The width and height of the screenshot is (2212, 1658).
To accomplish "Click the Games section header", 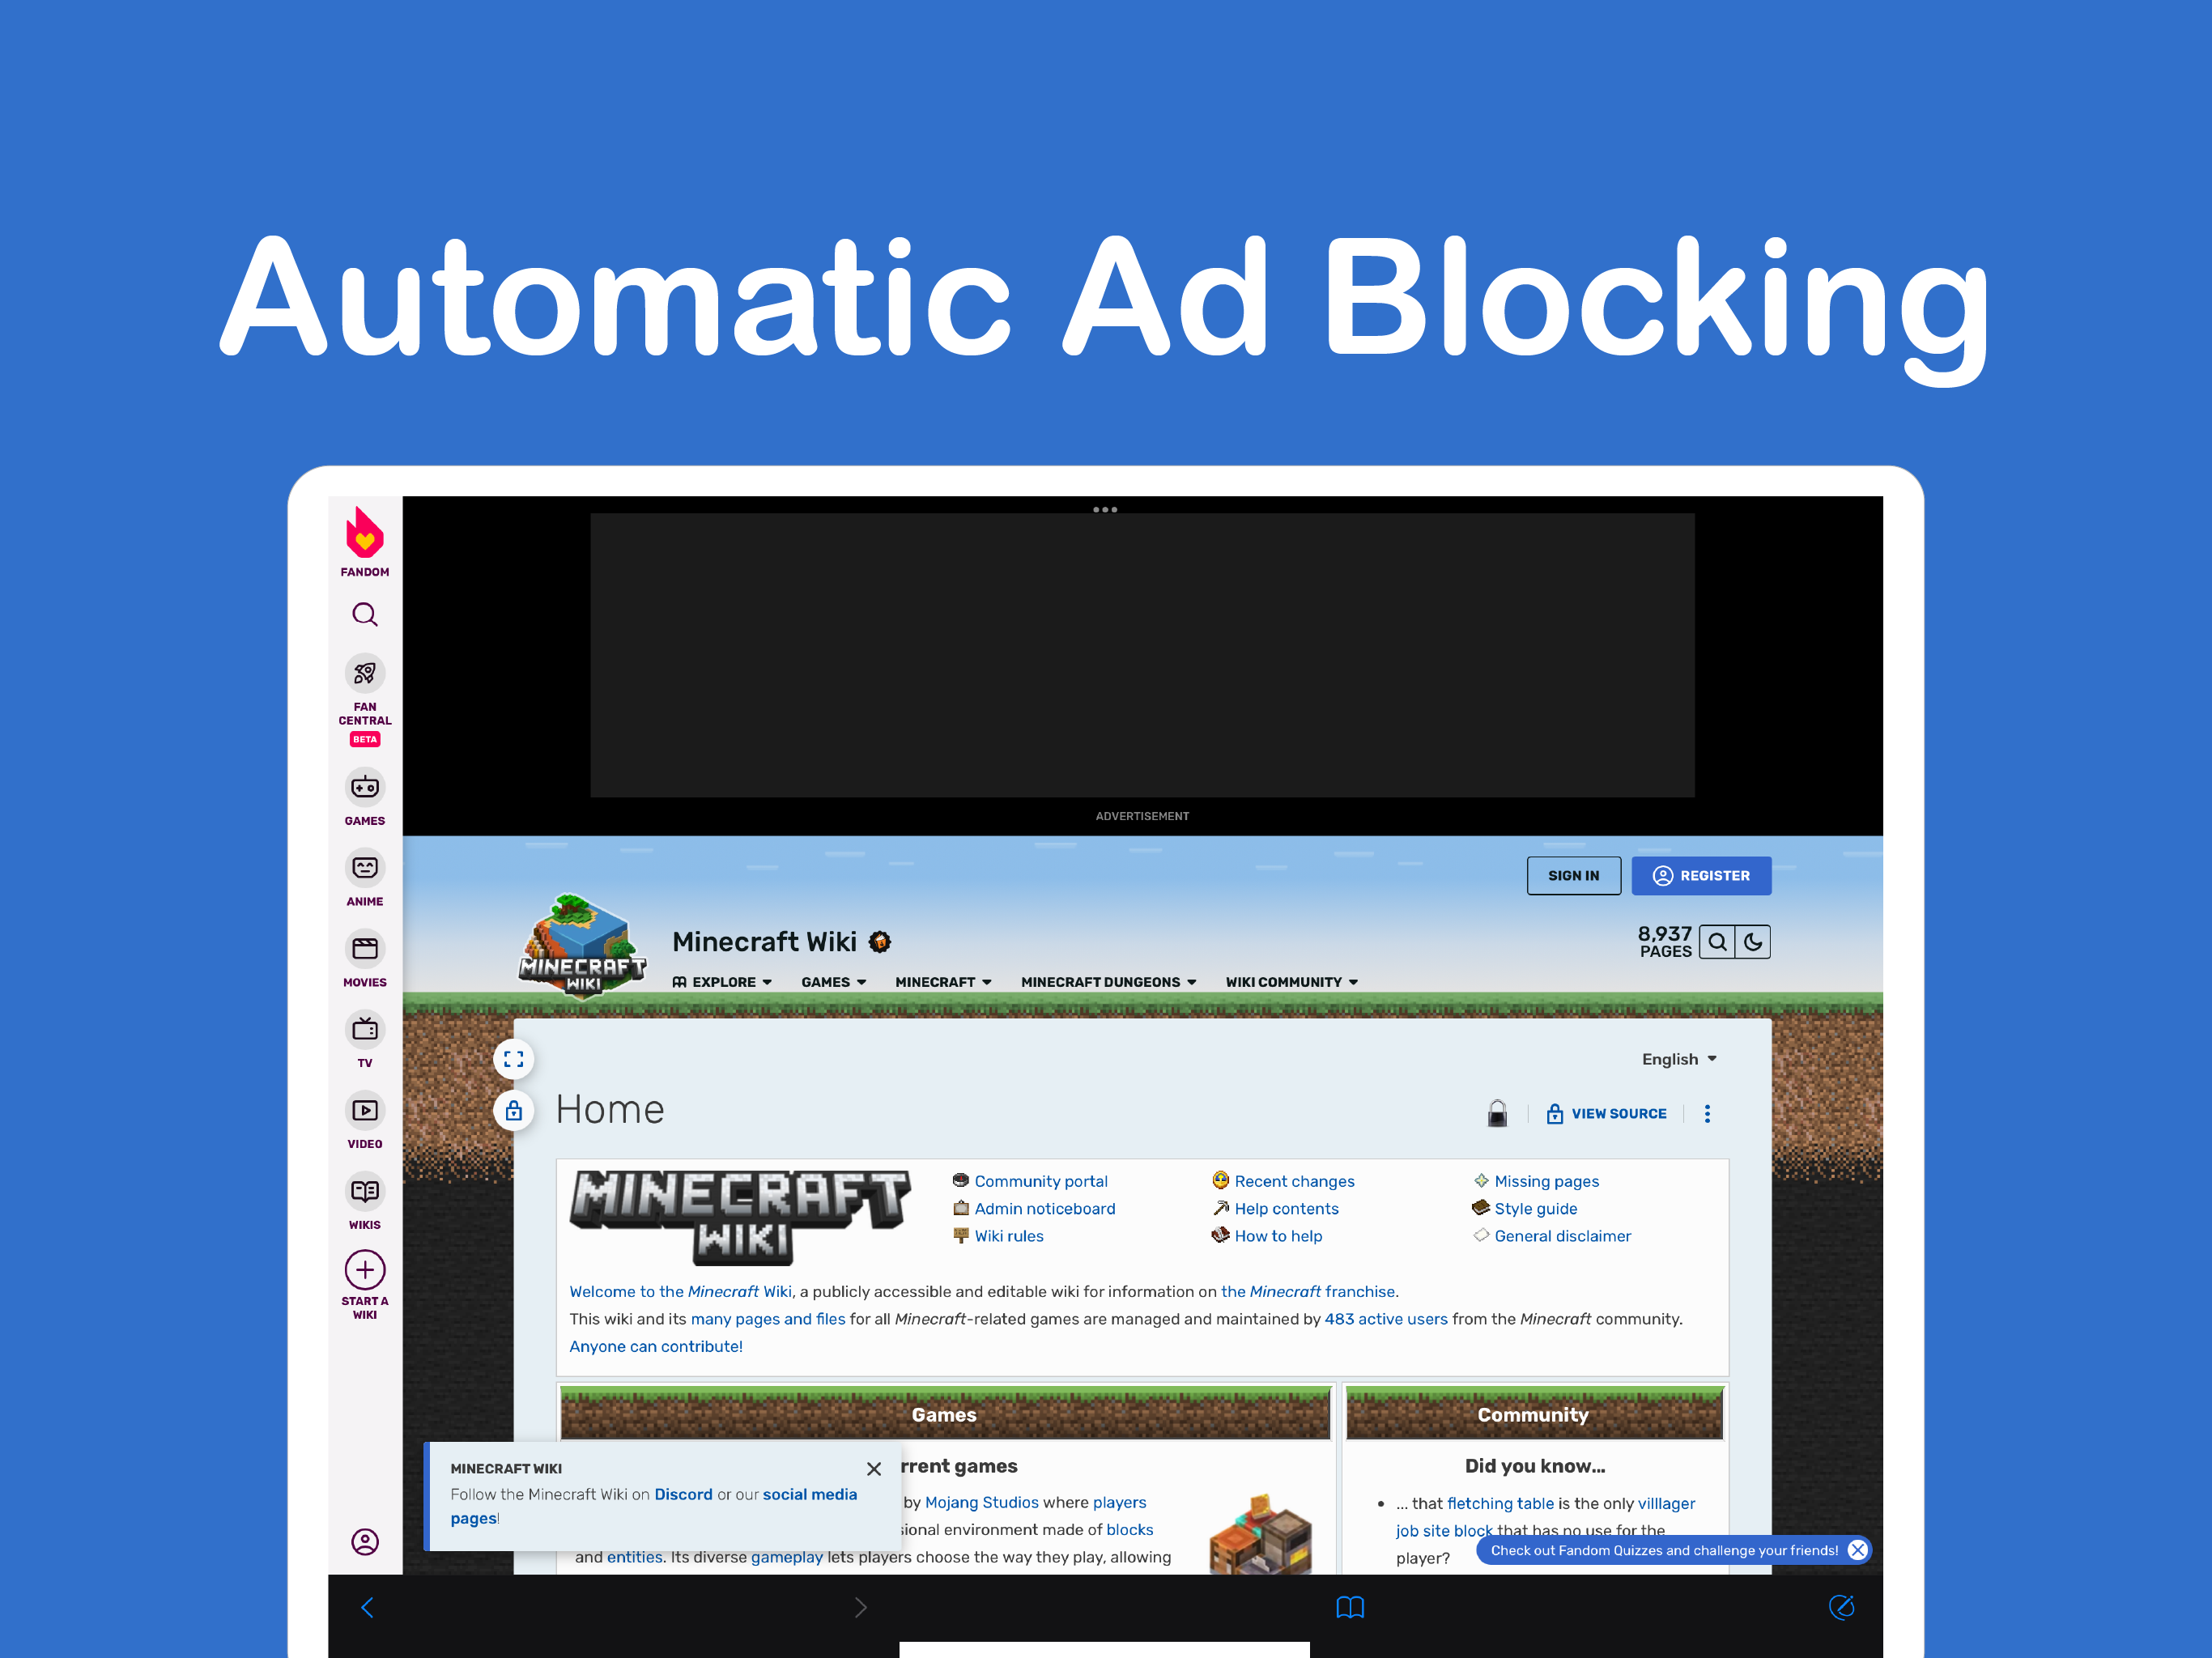I will point(945,1414).
